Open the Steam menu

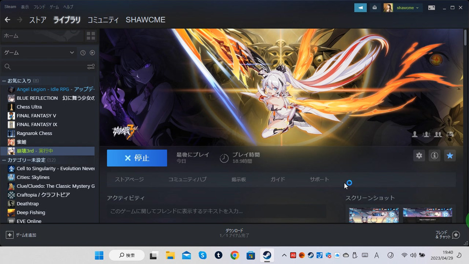(x=10, y=6)
